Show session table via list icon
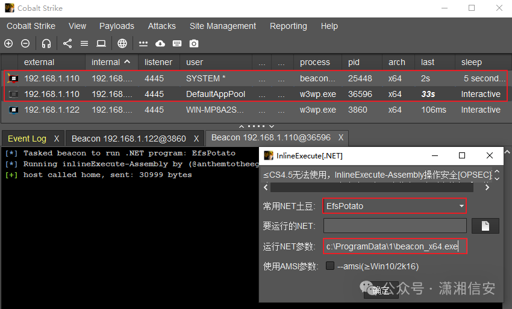Screen dimensions: 512x309 pos(84,43)
